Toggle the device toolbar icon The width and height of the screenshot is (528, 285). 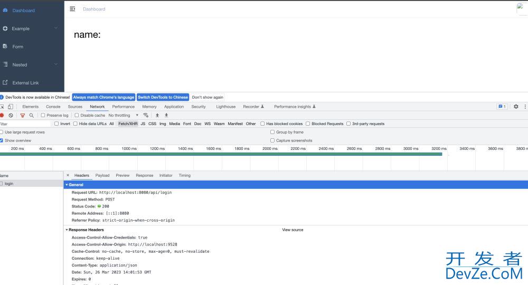pos(11,107)
